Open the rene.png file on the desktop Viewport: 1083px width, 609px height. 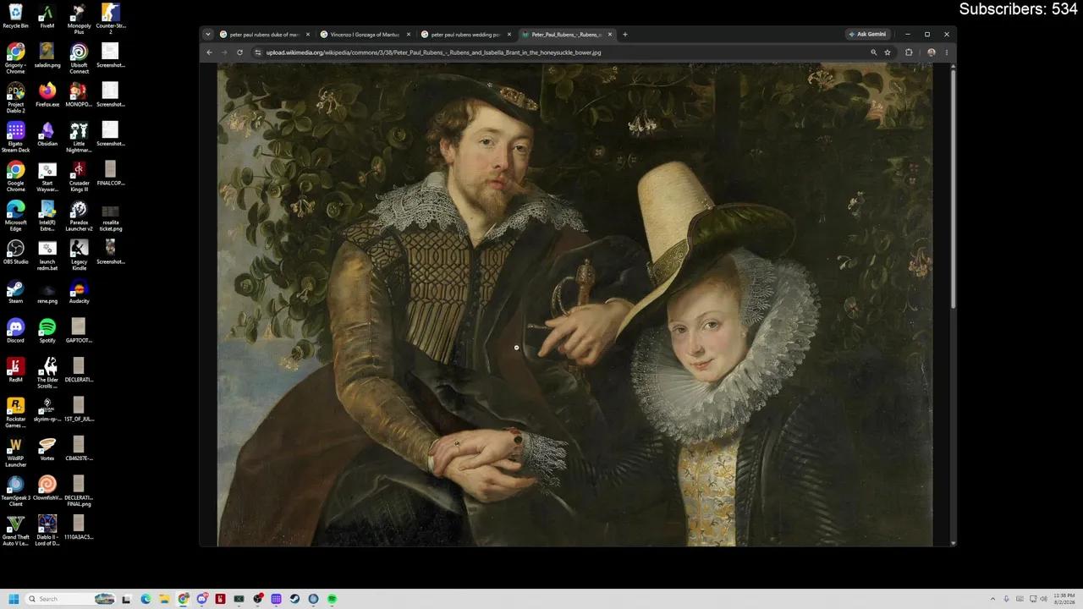point(47,291)
